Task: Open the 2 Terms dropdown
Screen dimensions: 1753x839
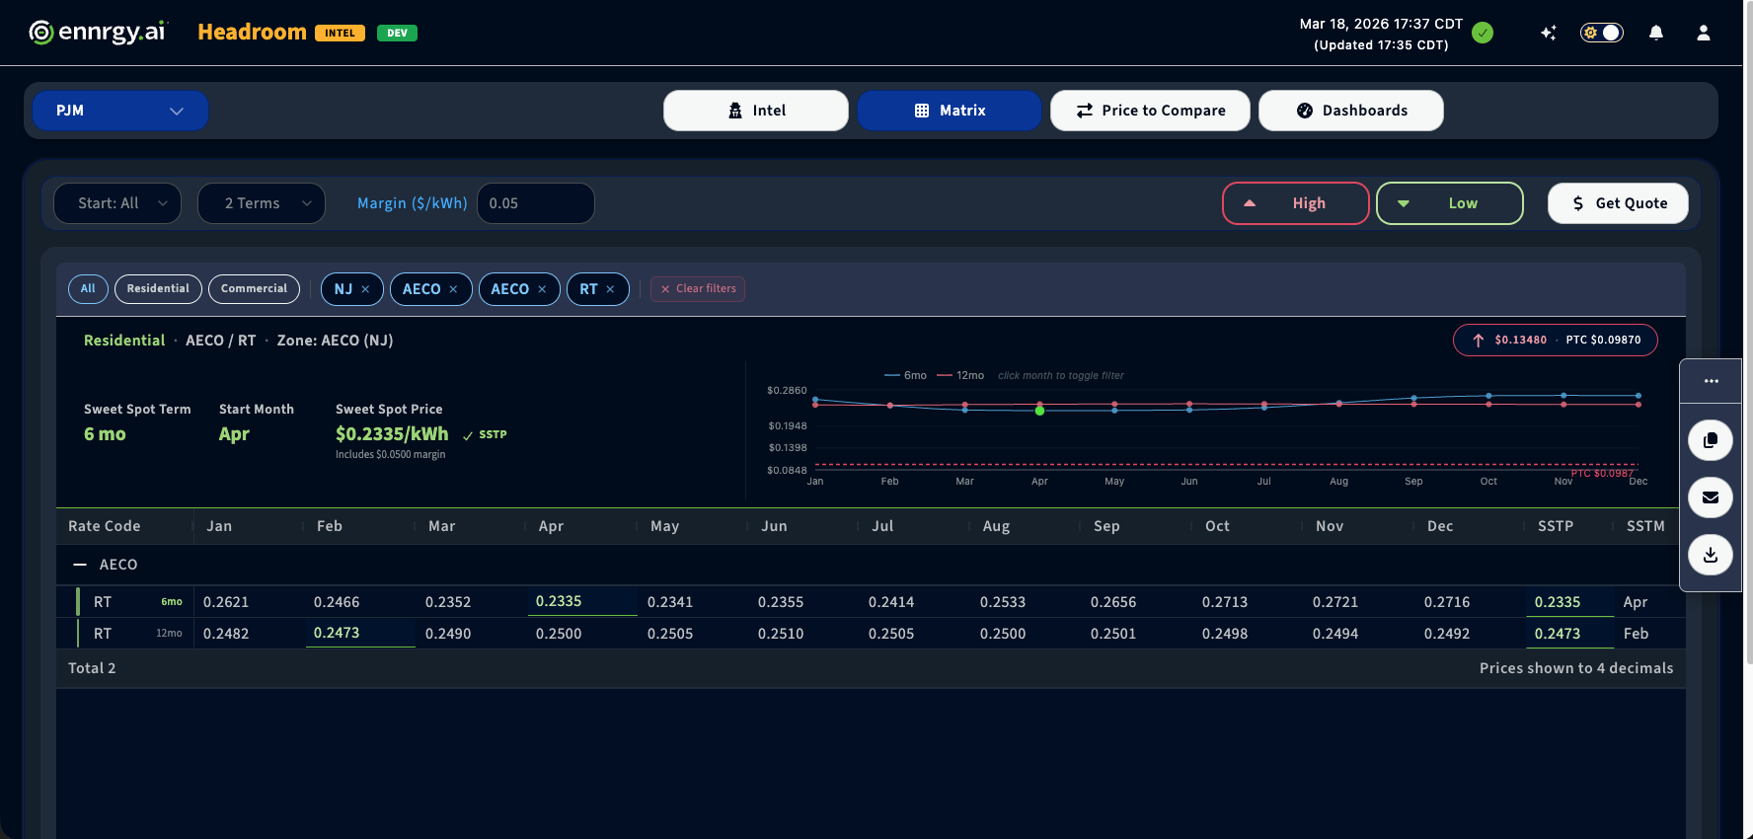Action: tap(262, 203)
